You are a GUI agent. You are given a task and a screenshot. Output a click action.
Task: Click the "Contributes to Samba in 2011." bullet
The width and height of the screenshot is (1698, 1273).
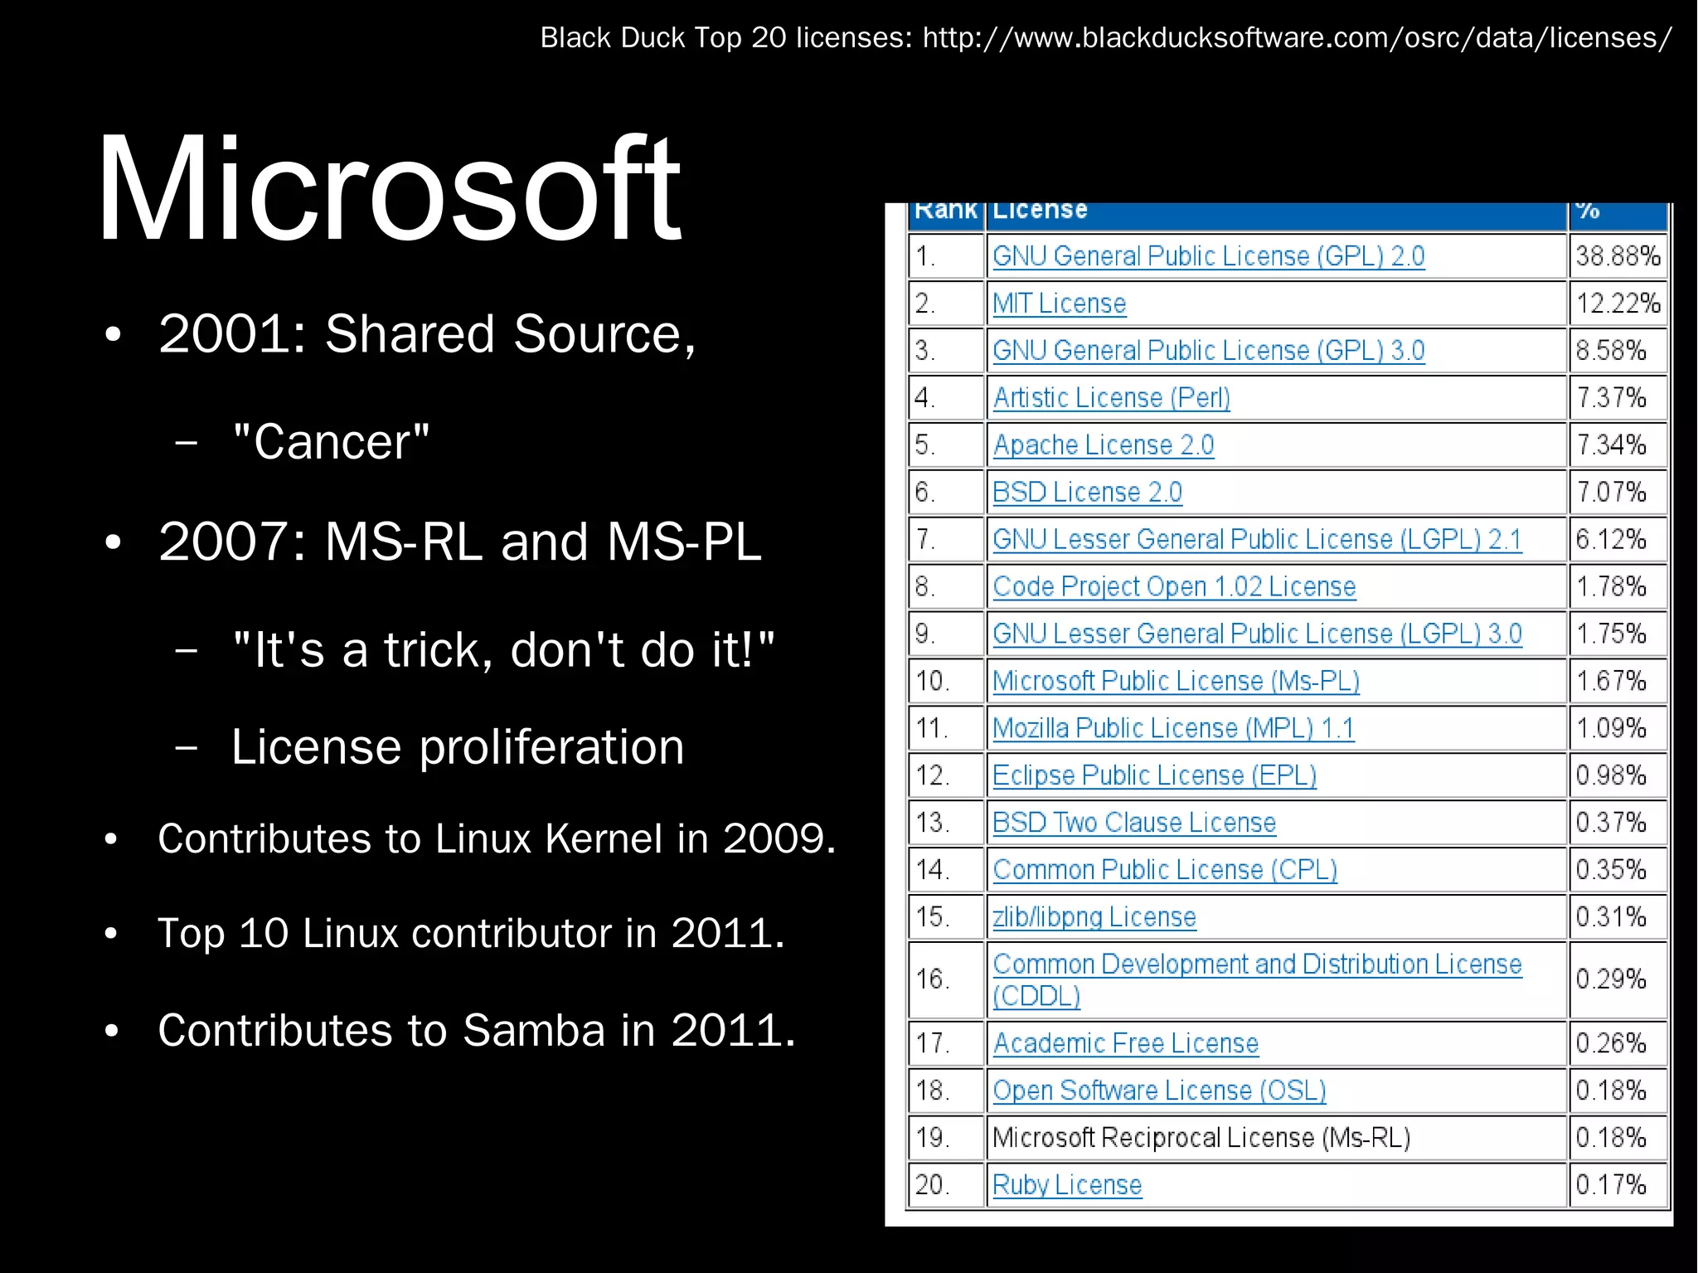tap(477, 1031)
